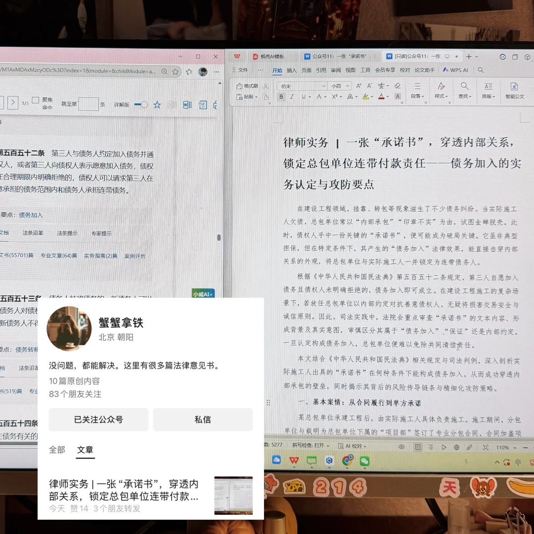Image resolution: width=534 pixels, height=534 pixels.
Task: Open the 文件 menu in WPS
Action: click(x=240, y=70)
